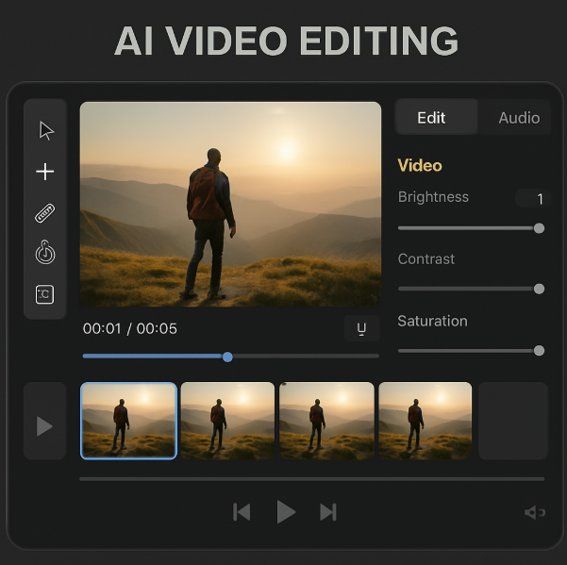This screenshot has height=565, width=567.
Task: Open the timer speed tool
Action: 45,254
